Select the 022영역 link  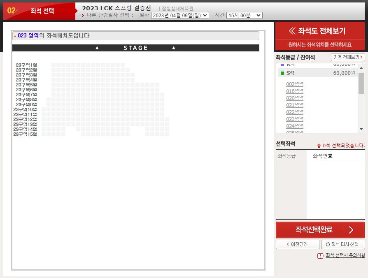[295, 112]
